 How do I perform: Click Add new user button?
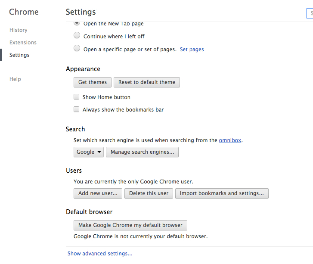coord(98,193)
